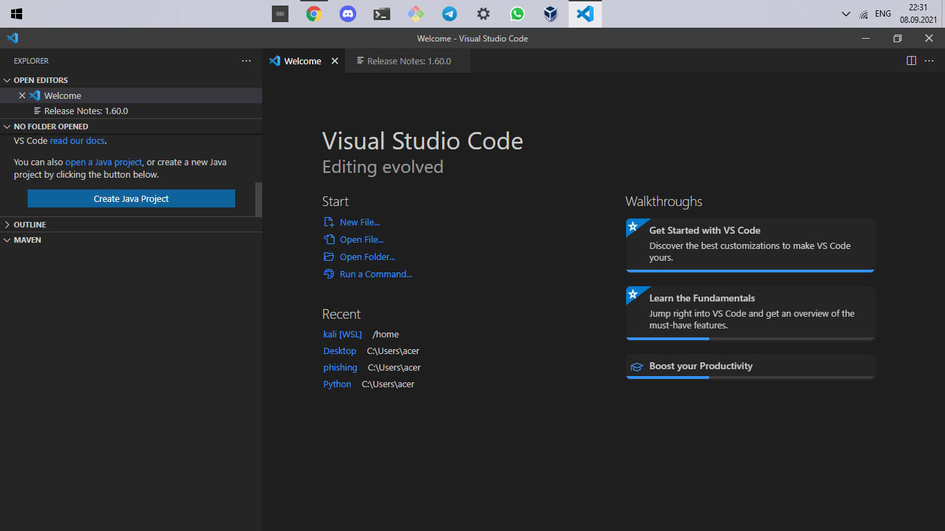
Task: Select Welcome in the Open Editors list
Action: 131,95
